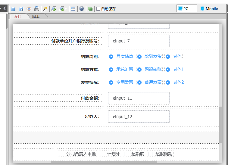Select the 其他1 radio button
Image resolution: width=228 pixels, height=165 pixels.
coord(168,70)
